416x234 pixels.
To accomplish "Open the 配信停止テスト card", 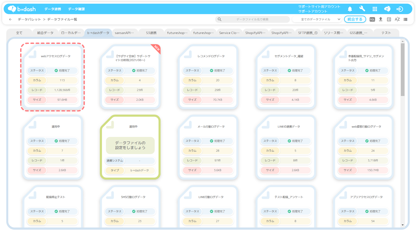I will (53, 207).
